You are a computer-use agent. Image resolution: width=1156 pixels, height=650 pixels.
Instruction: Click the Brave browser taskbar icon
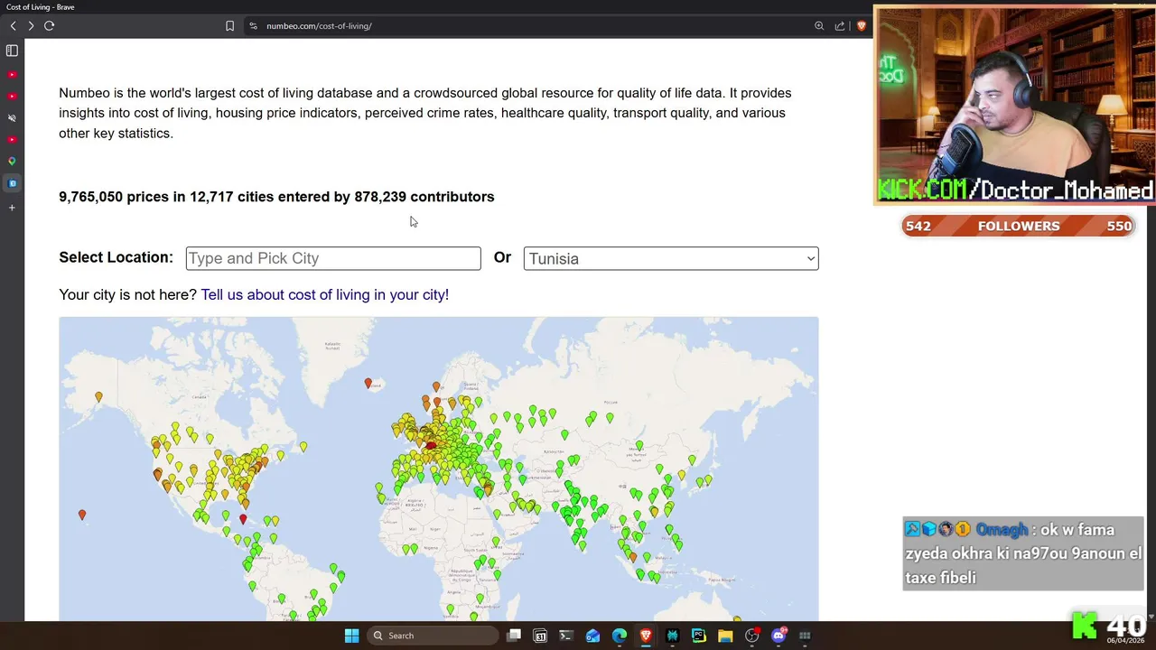pyautogui.click(x=646, y=636)
